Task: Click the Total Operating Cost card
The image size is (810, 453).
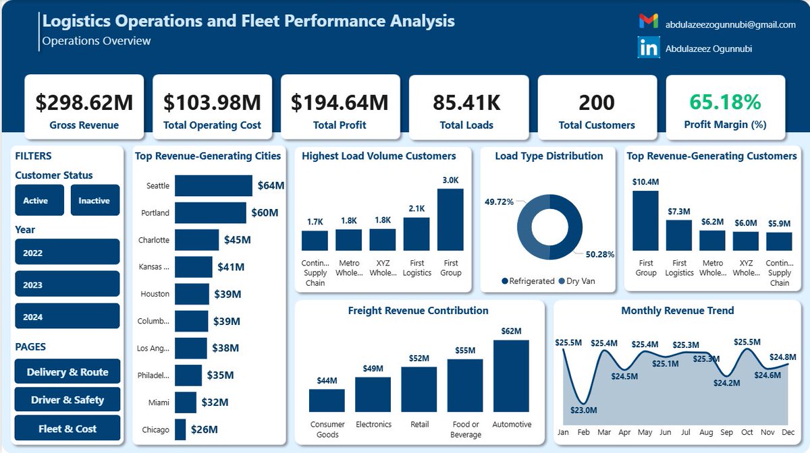Action: (x=213, y=107)
